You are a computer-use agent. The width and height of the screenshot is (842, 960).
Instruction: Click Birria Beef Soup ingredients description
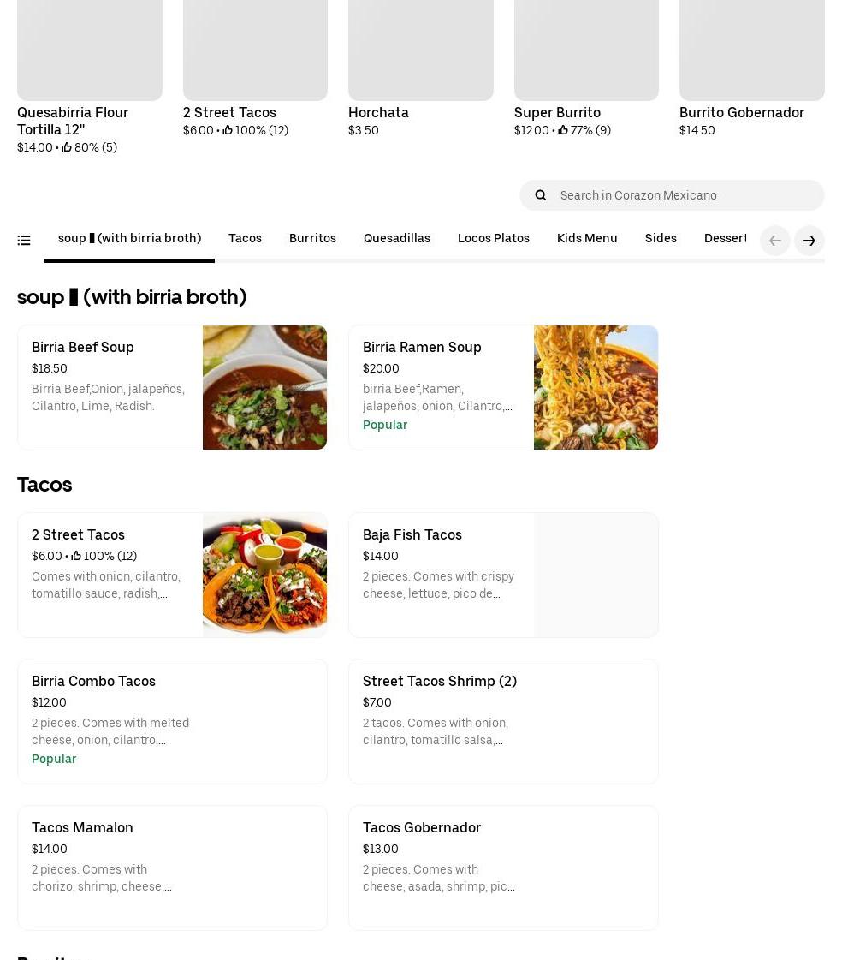click(x=109, y=397)
